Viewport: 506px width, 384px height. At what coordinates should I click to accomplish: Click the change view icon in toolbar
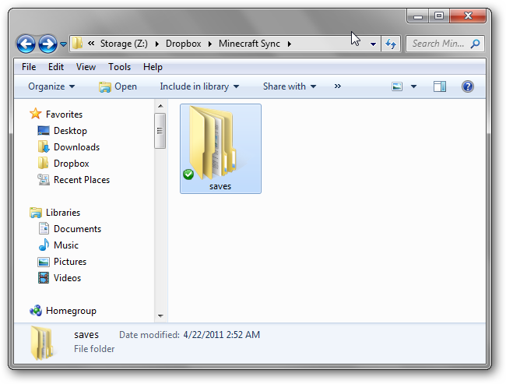coord(397,86)
